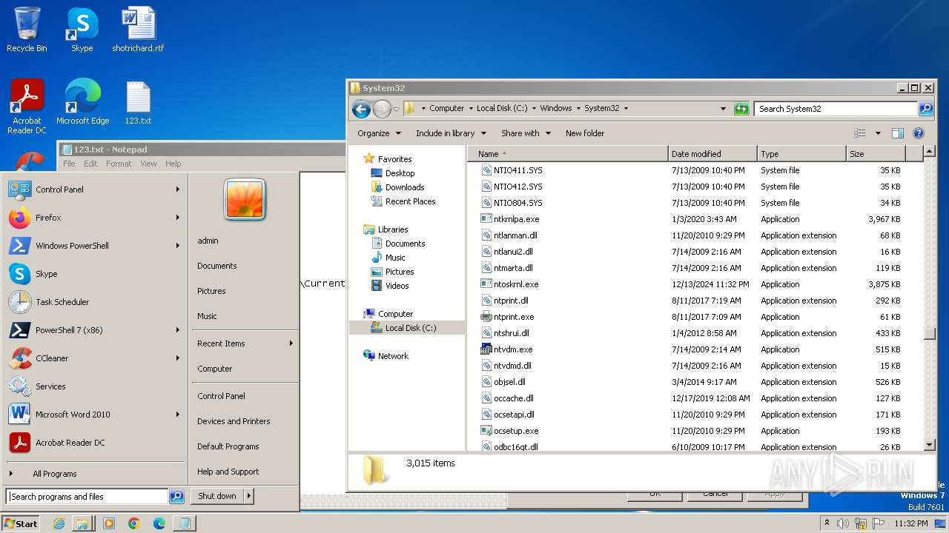Select ntoskrnl.exe file
949x533 pixels.
click(516, 284)
